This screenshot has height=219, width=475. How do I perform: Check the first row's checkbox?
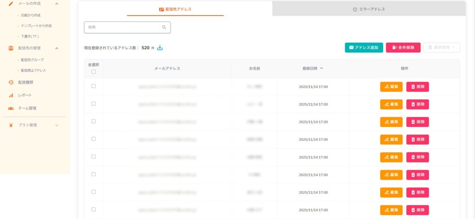pyautogui.click(x=94, y=86)
